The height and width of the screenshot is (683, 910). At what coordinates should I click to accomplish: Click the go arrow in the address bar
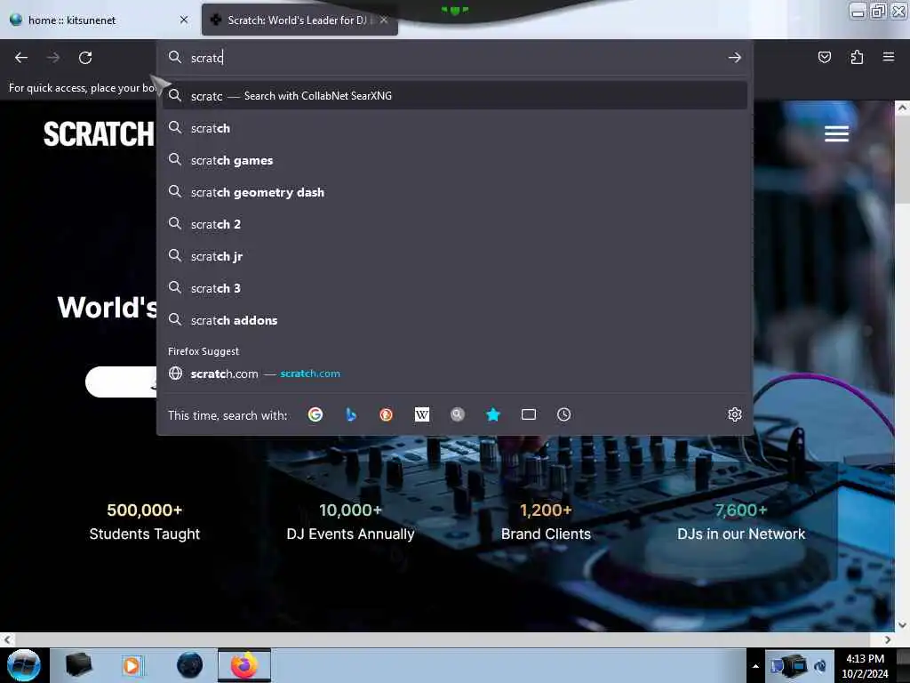coord(735,58)
